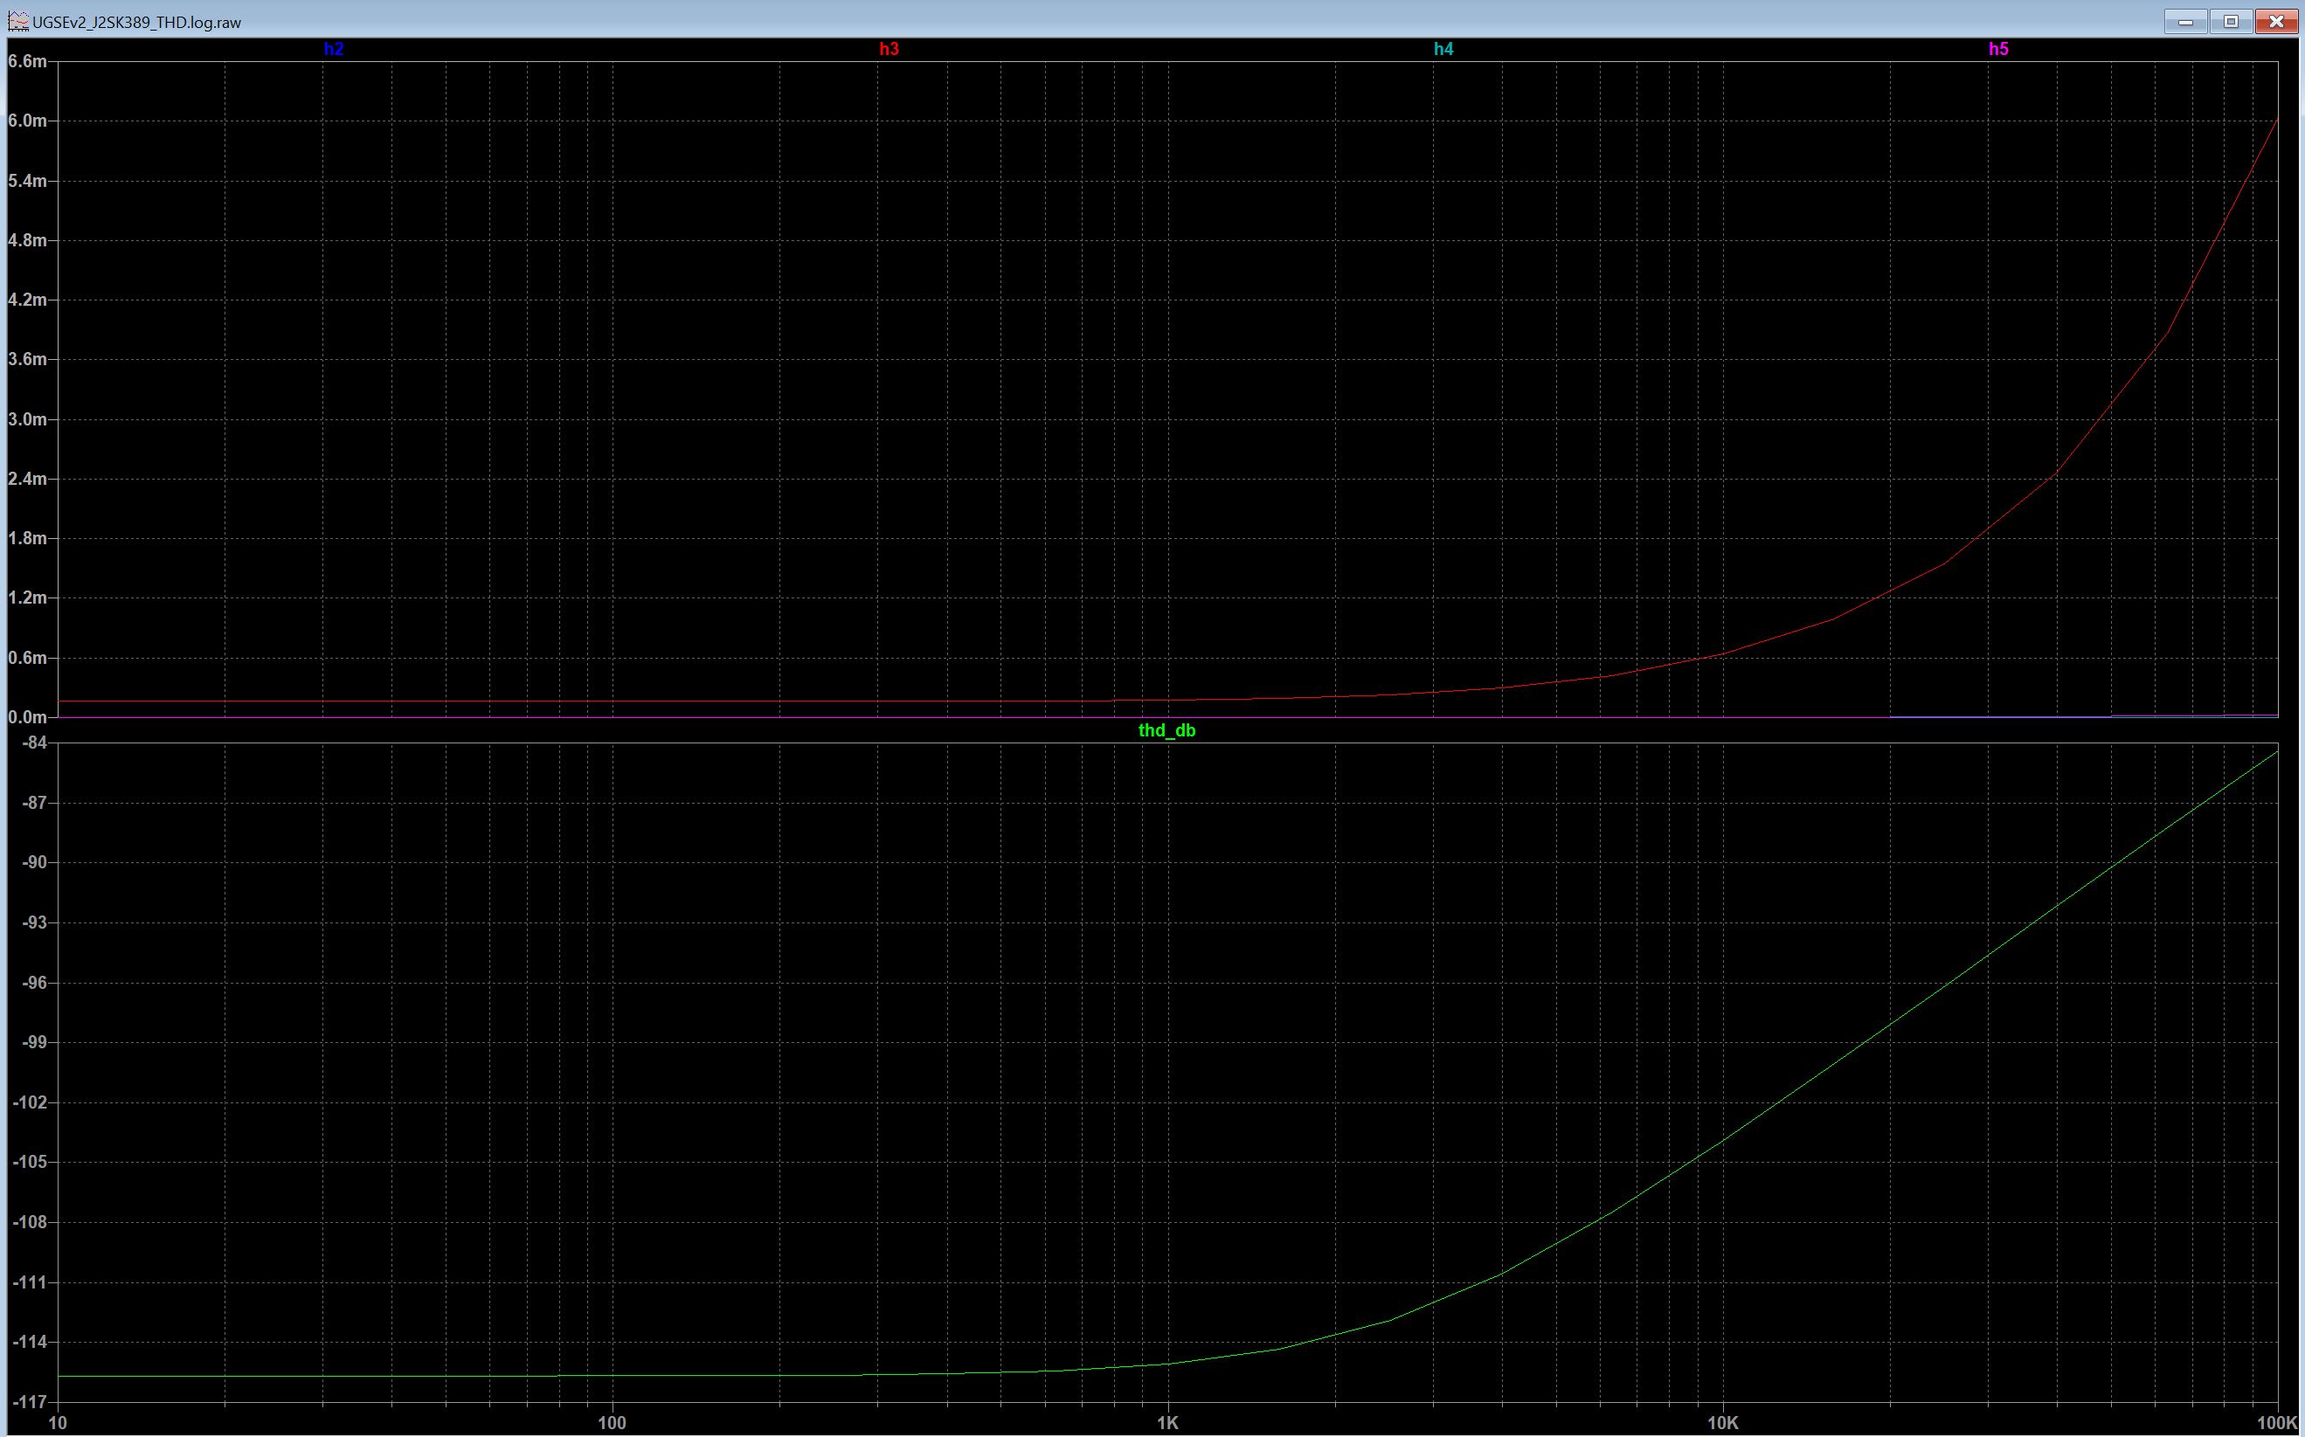Click the LTspice icon in title bar
Screen dimensions: 2305x1437
[18, 21]
